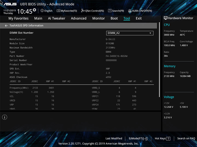
Task: Click the English language label
Action: 48,11
